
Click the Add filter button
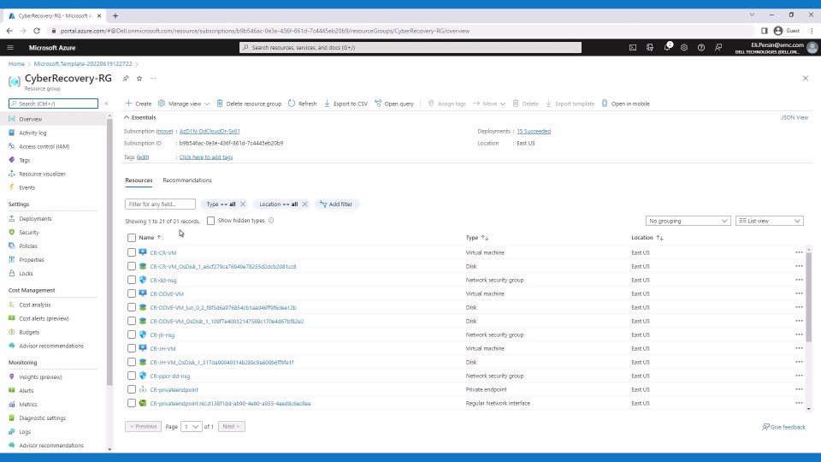[336, 204]
